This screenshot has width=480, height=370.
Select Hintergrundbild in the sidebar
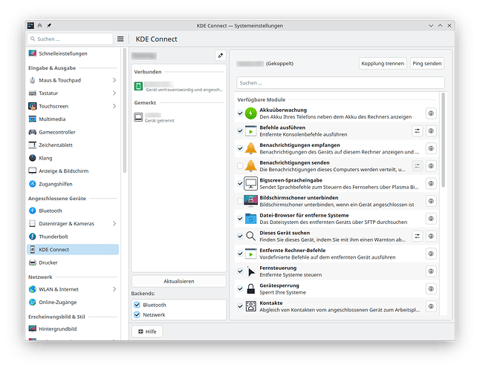click(x=73, y=328)
